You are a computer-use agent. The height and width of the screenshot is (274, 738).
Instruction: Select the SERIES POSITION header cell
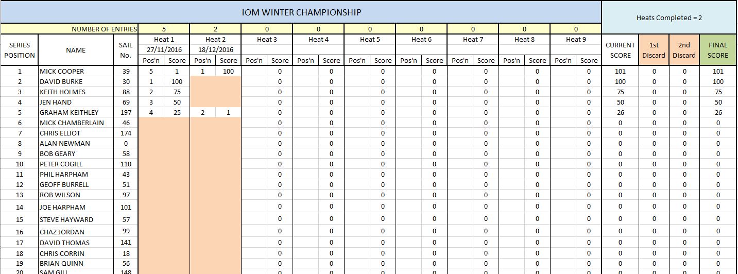tap(20, 50)
